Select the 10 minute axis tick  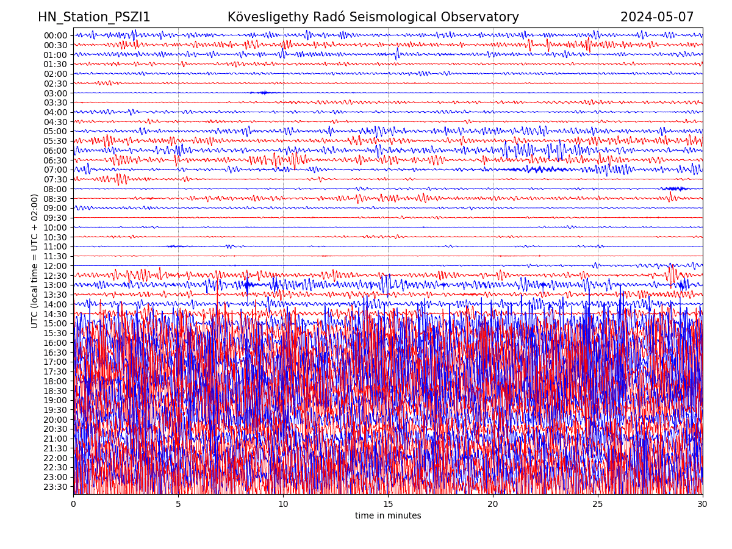click(283, 504)
